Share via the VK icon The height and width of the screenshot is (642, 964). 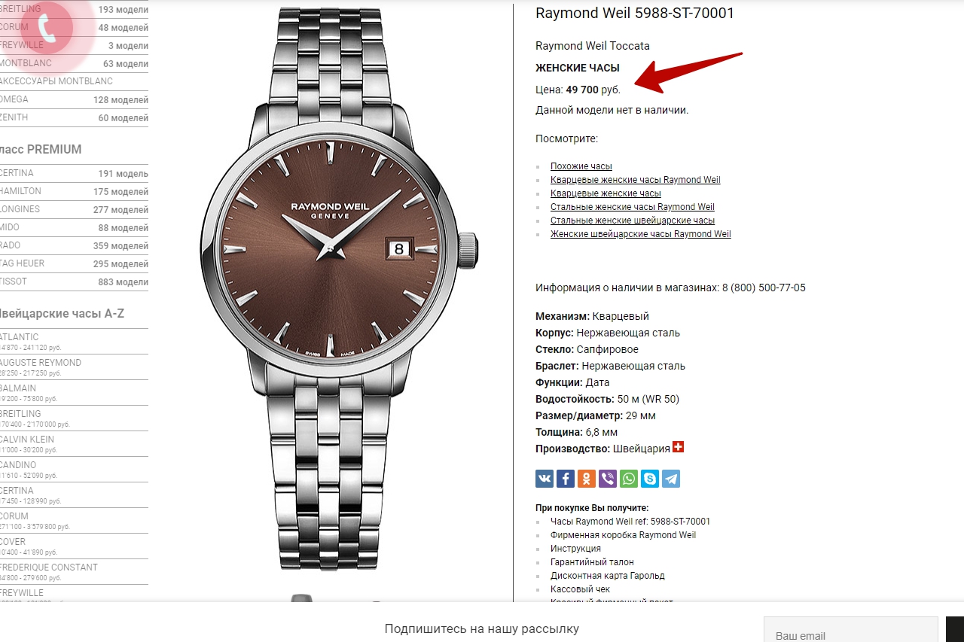[x=545, y=479]
